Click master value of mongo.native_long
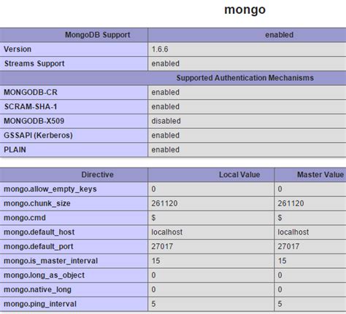 point(280,289)
